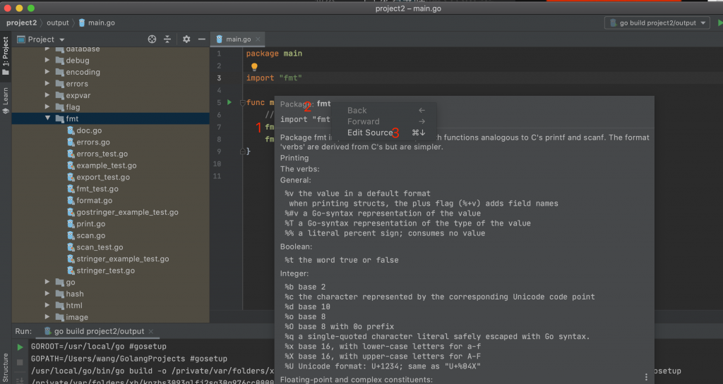Click the green run button in top toolbar

click(719, 23)
